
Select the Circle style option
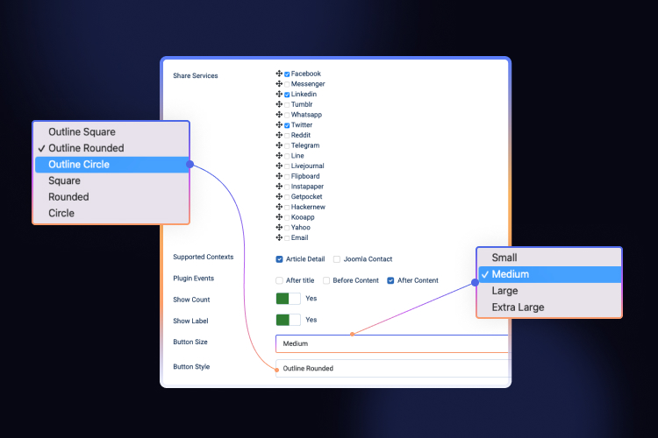coord(111,214)
